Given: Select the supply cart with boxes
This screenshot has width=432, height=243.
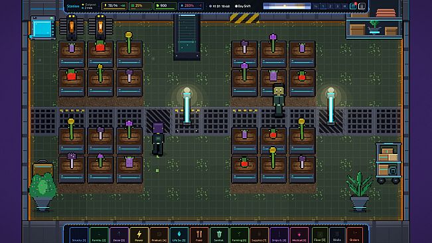Looking at the screenshot, I should (x=388, y=163).
